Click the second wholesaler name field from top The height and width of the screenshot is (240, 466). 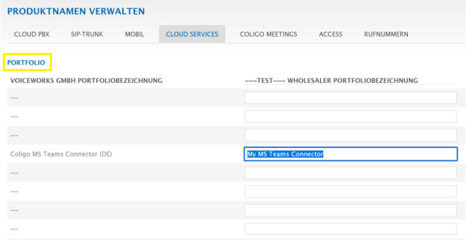tap(350, 117)
